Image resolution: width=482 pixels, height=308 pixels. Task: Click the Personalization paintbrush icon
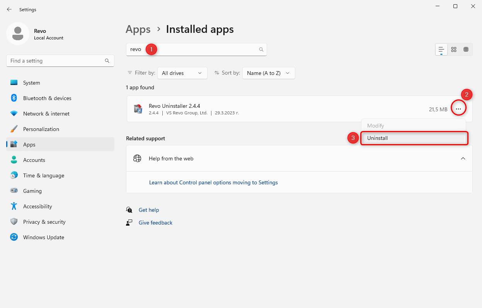14,129
